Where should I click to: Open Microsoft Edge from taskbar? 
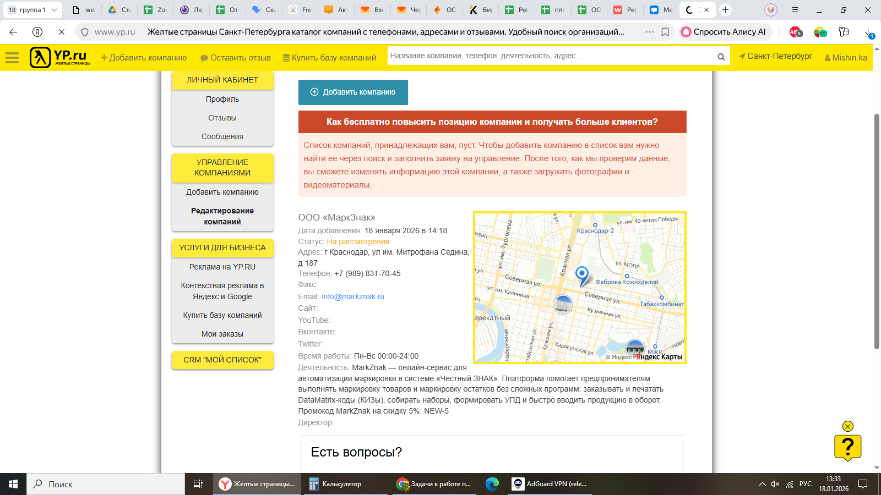pyautogui.click(x=492, y=484)
